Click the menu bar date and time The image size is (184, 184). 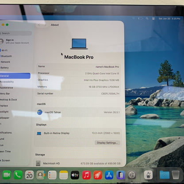(x=169, y=19)
